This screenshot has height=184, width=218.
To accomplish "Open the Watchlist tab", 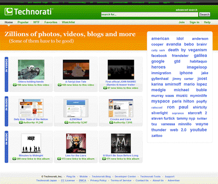I will pos(68,22).
